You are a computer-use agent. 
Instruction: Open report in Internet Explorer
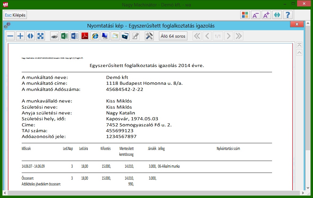pyautogui.click(x=95, y=36)
